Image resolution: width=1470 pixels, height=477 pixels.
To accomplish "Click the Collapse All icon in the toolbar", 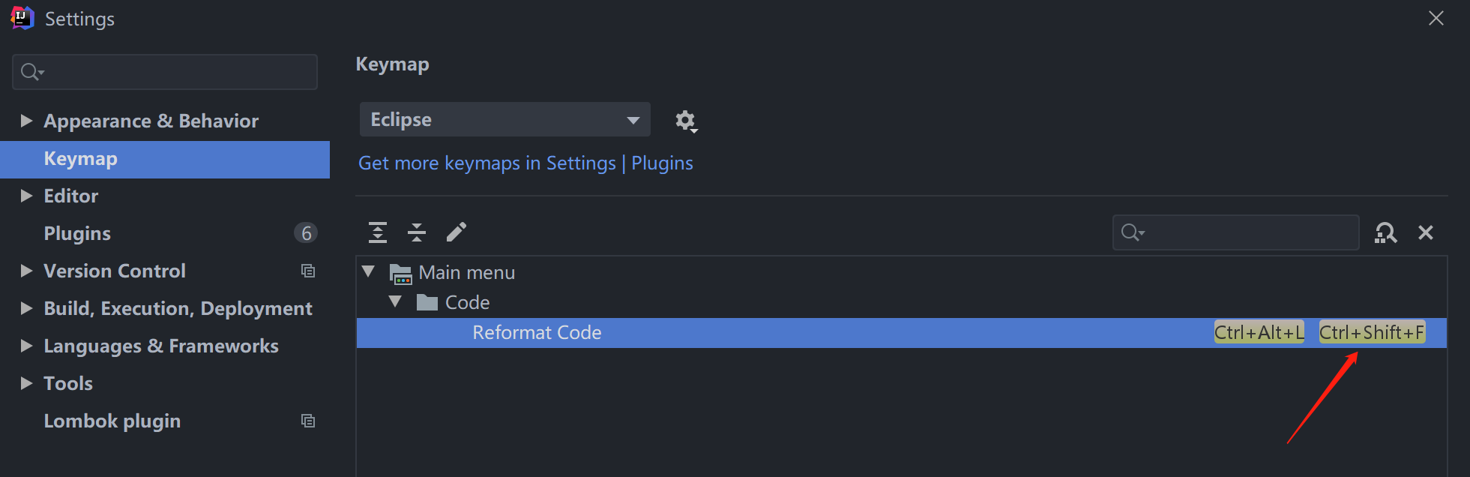I will coord(417,232).
